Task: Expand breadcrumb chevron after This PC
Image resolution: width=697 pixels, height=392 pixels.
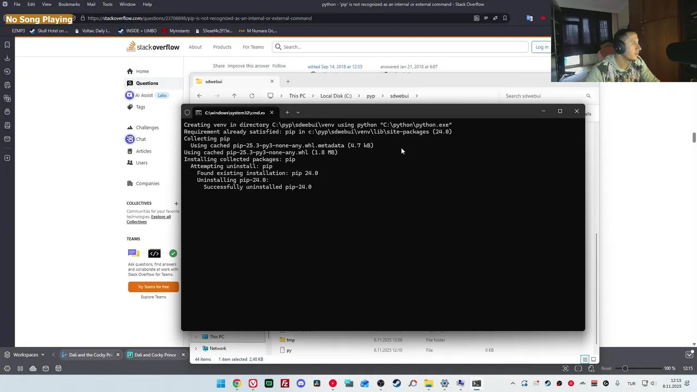Action: (x=313, y=96)
